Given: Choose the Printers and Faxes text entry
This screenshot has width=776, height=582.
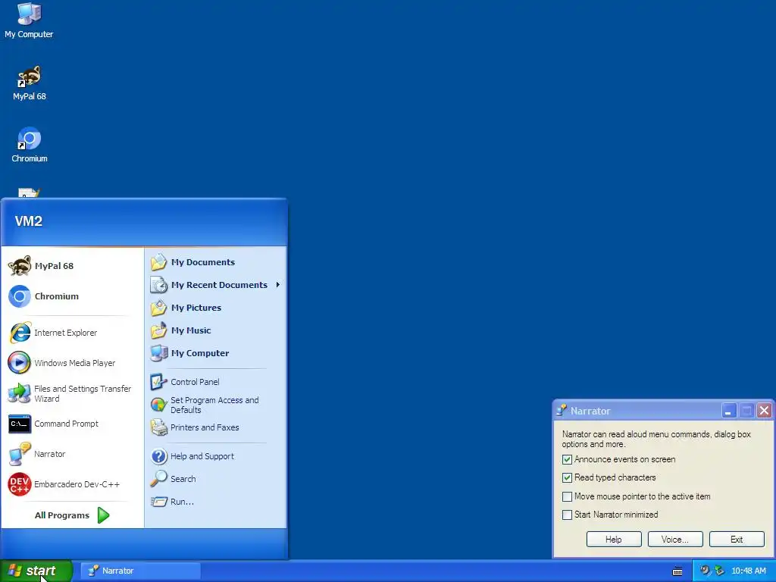Looking at the screenshot, I should tap(205, 427).
